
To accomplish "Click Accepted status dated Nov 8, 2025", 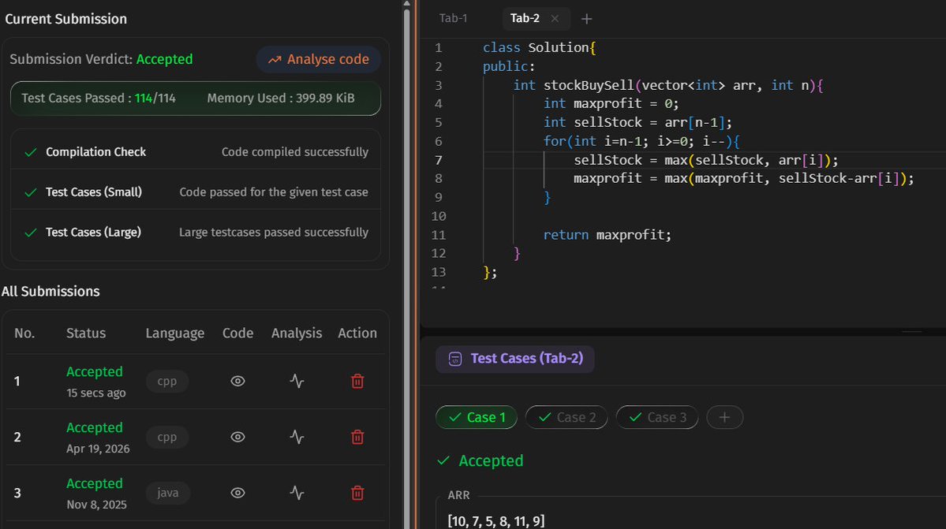I will pos(94,483).
